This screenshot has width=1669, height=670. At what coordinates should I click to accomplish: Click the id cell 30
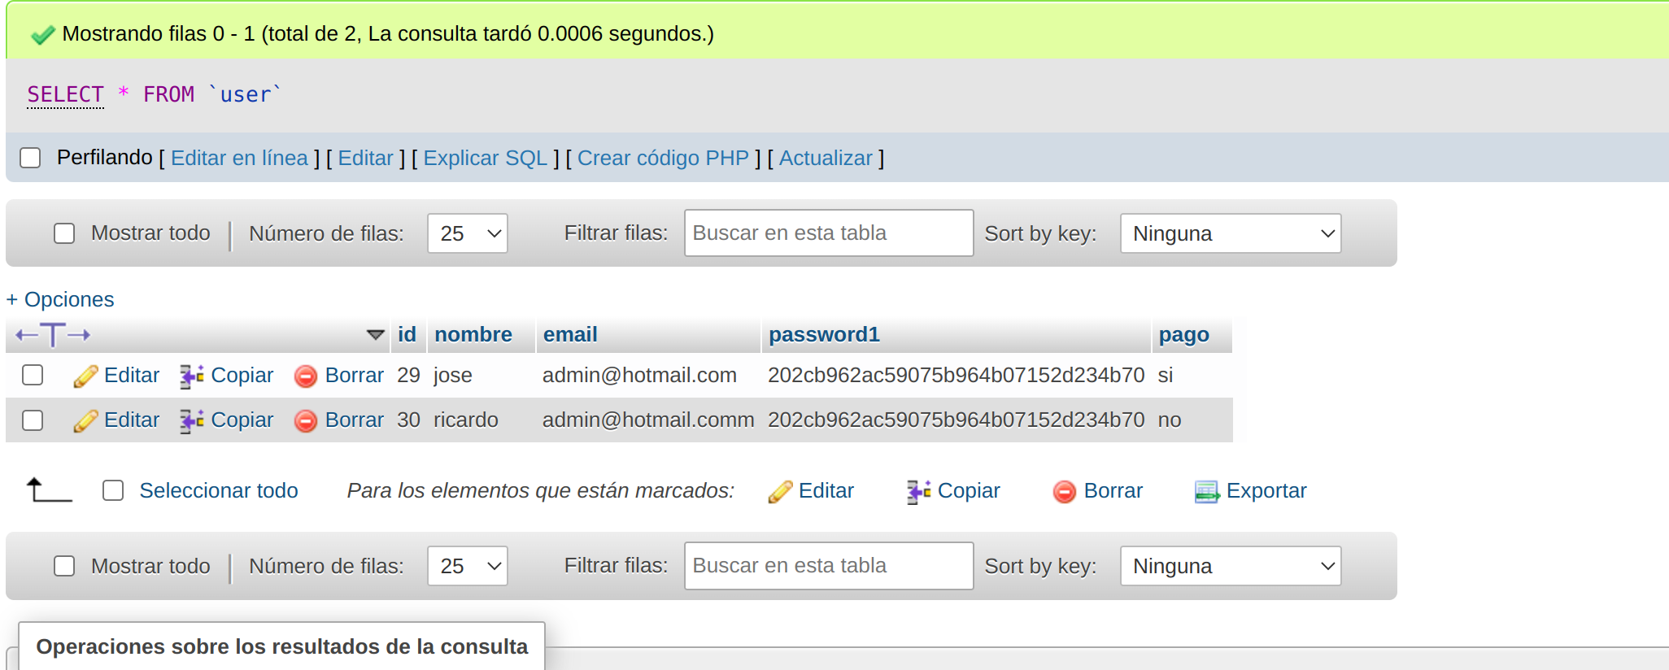pos(408,420)
